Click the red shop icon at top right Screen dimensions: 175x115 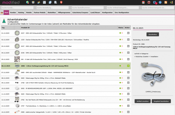[143, 2]
